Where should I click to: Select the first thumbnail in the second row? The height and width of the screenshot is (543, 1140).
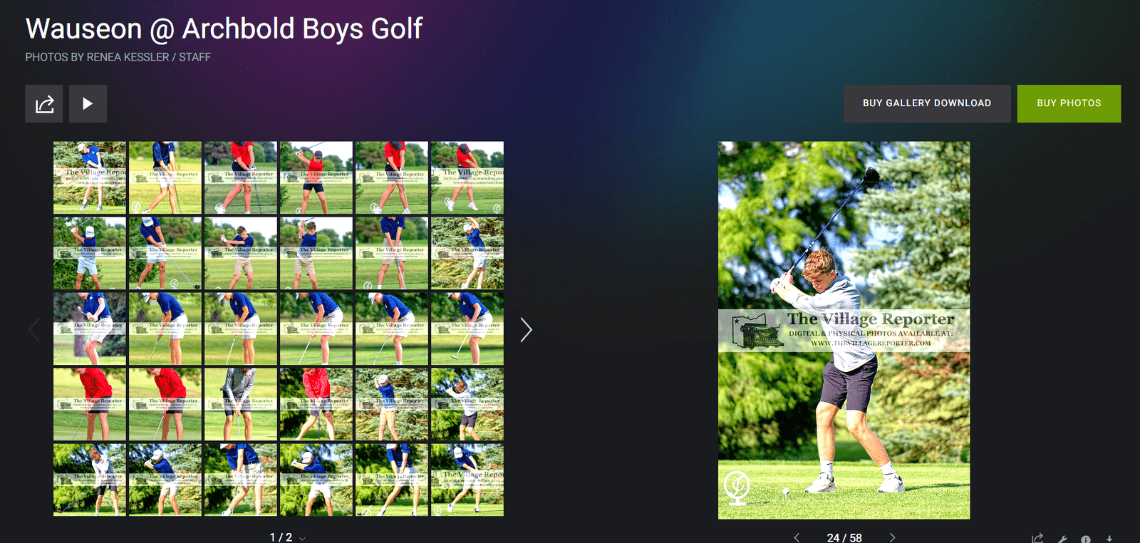point(90,253)
